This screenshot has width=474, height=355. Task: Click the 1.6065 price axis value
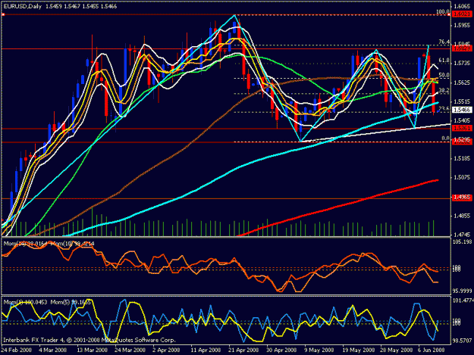click(462, 6)
